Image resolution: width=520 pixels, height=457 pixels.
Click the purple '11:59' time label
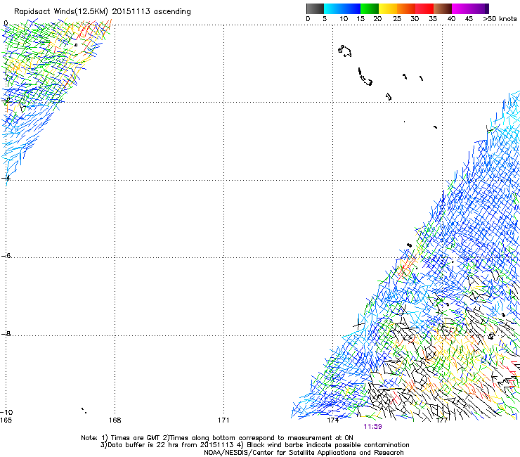click(372, 427)
